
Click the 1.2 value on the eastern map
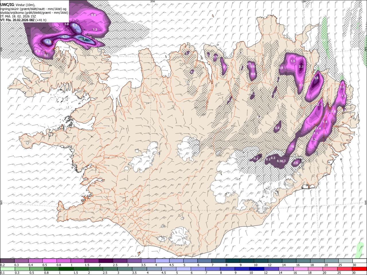tap(314, 140)
